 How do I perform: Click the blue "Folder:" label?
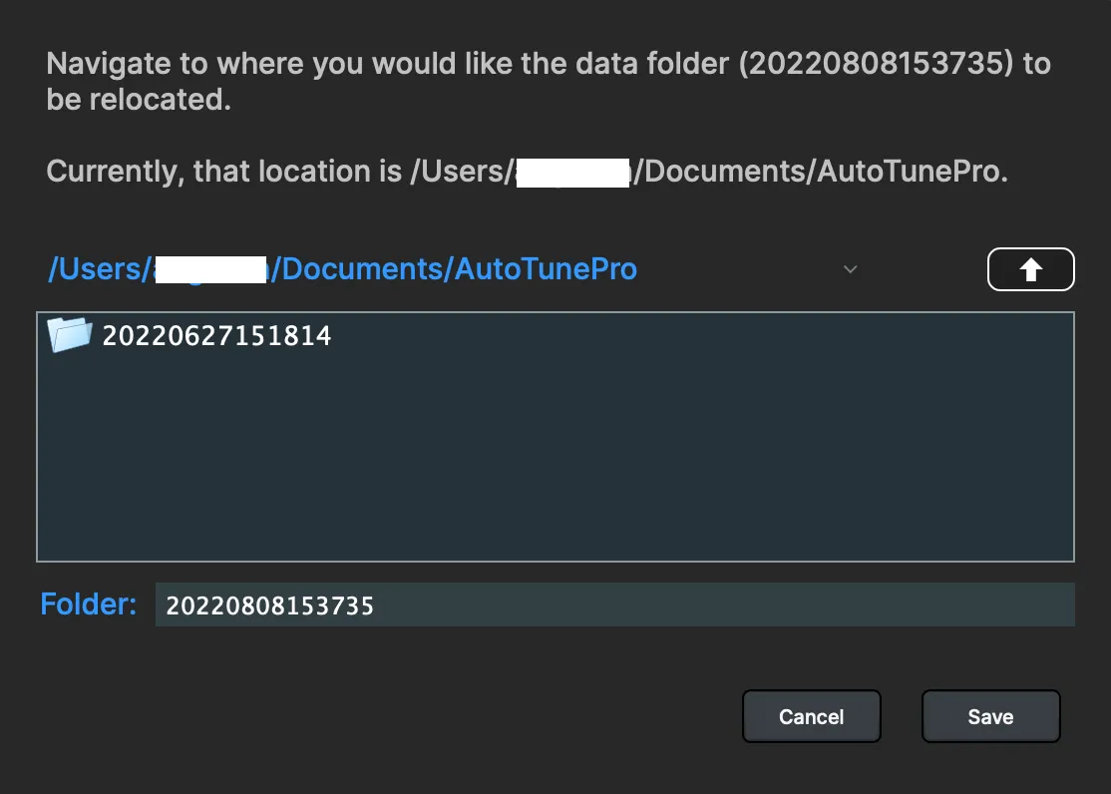pos(89,604)
